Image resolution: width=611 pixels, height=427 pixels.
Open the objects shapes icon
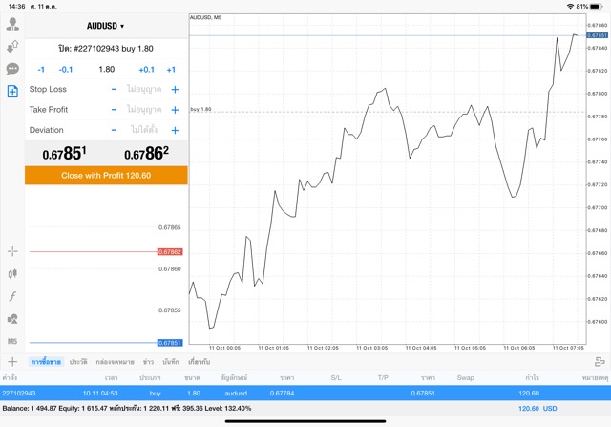(12, 319)
